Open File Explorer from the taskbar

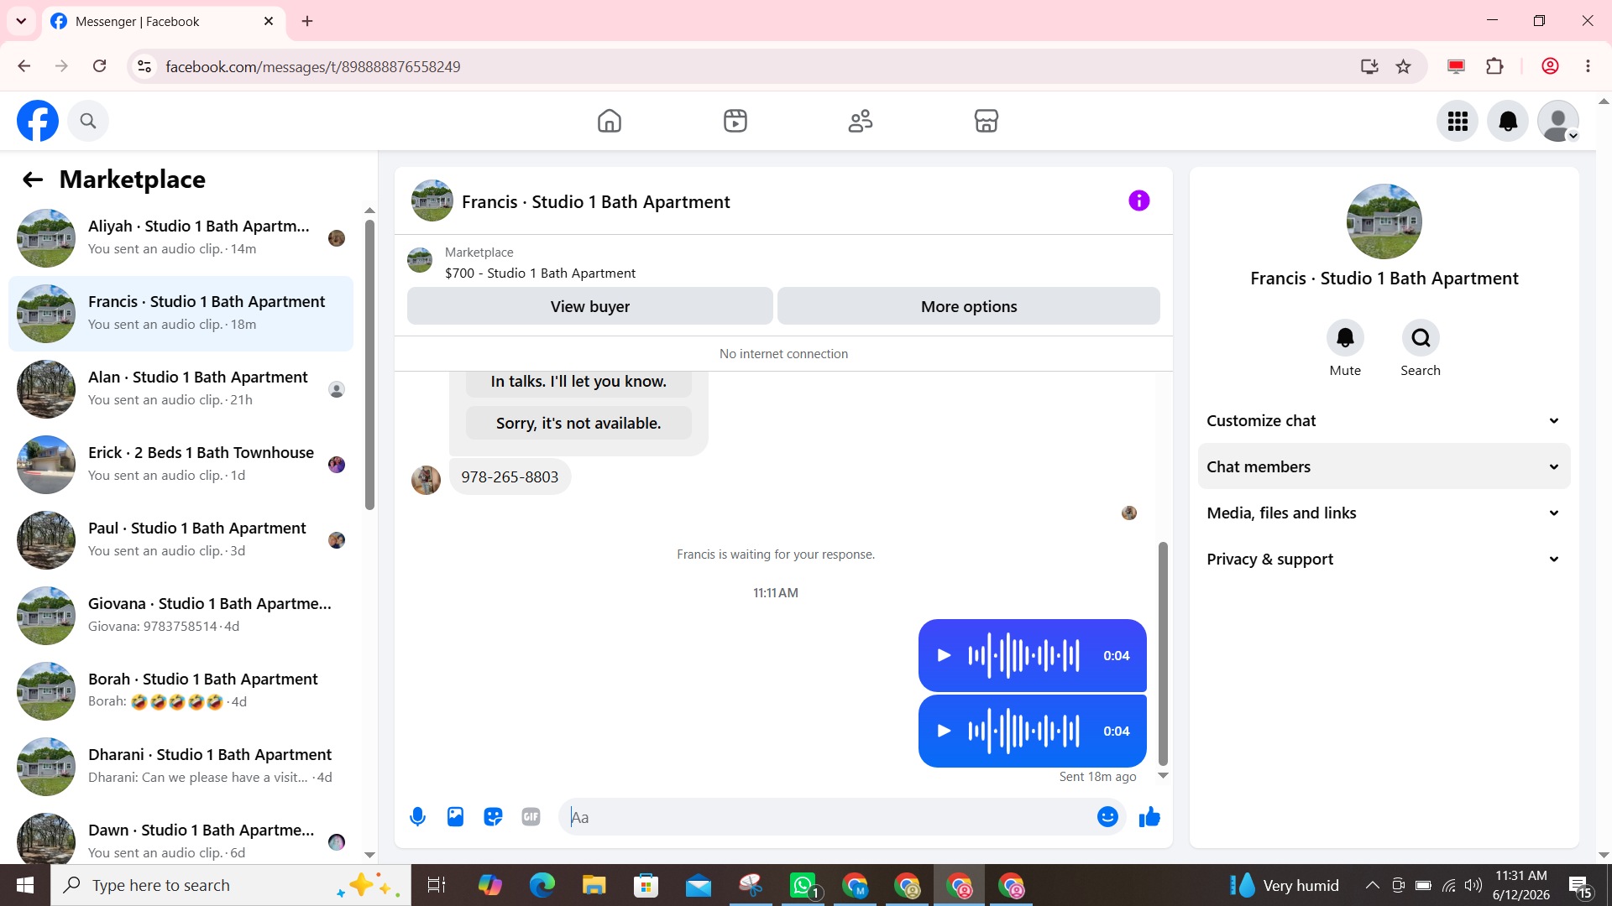point(594,885)
